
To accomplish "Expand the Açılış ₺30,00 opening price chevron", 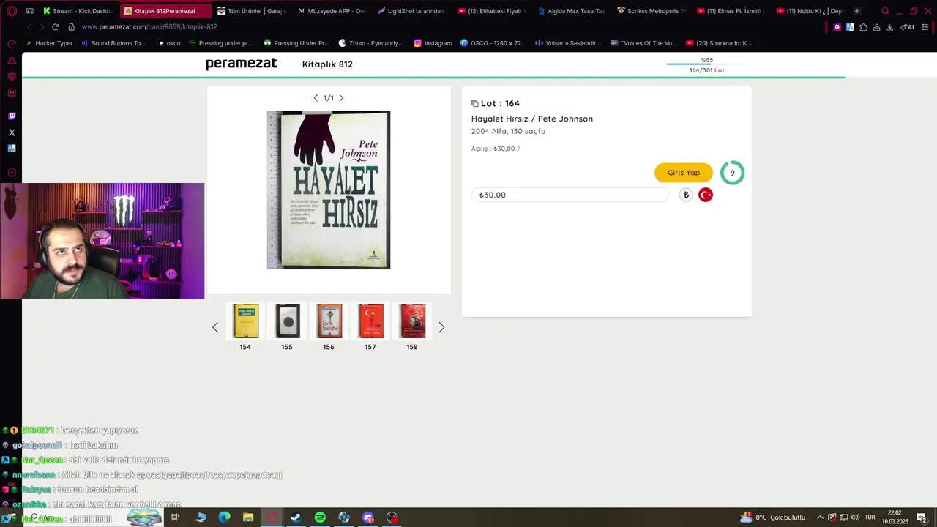I will point(519,149).
